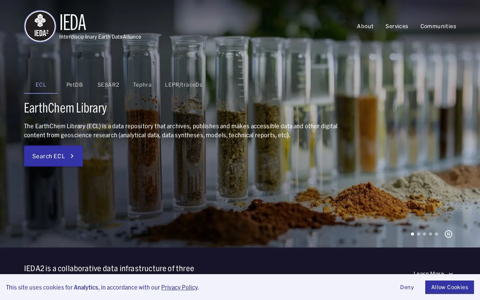The image size is (480, 300).
Task: Go to third carousel slide dot
Action: coord(424,234)
